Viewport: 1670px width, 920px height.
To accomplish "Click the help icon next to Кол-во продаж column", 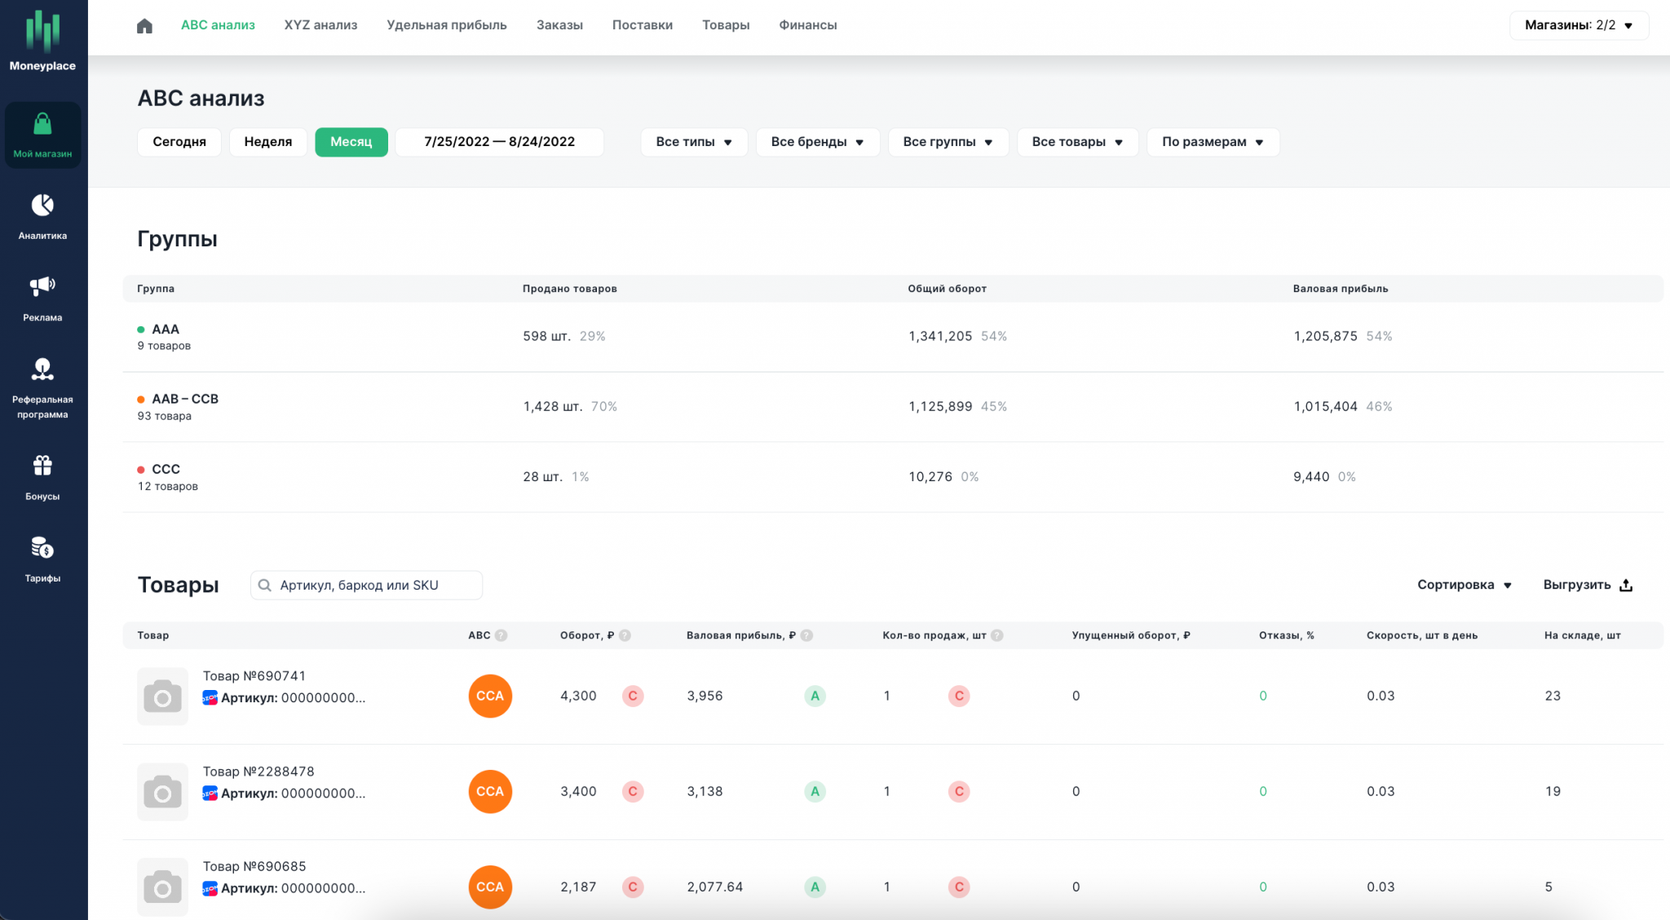I will click(996, 635).
